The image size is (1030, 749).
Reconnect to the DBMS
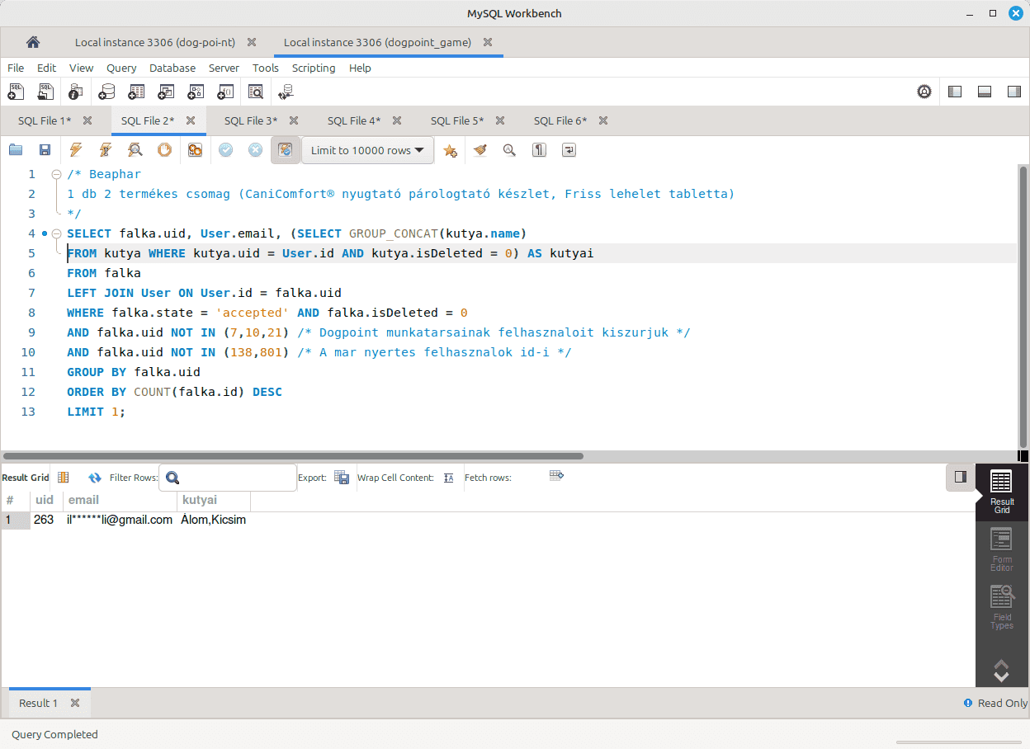pos(286,92)
